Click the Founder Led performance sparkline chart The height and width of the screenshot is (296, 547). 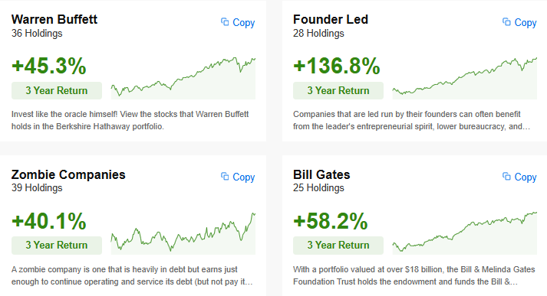pyautogui.click(x=465, y=78)
